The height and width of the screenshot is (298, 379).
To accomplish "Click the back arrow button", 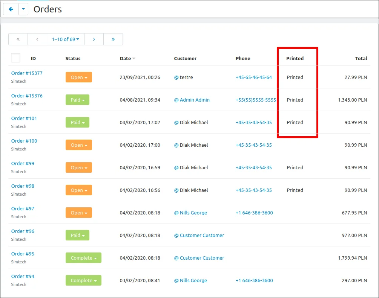I will tap(11, 9).
